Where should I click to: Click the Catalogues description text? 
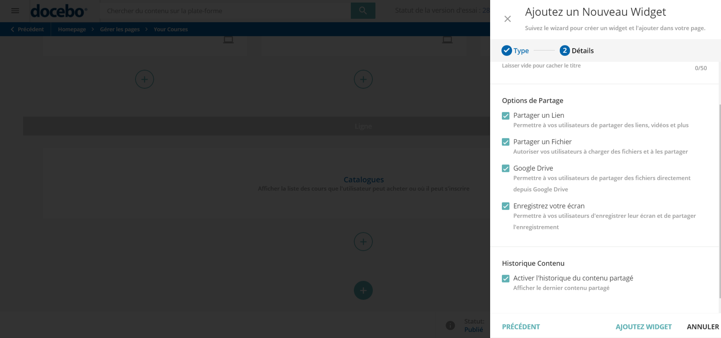363,188
